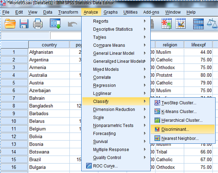Open the Recall recently used dialogs icon
Image resolution: width=218 pixels, height=173 pixels.
click(55, 24)
